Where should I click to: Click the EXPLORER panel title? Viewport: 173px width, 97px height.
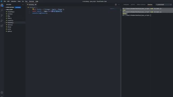click(9, 5)
